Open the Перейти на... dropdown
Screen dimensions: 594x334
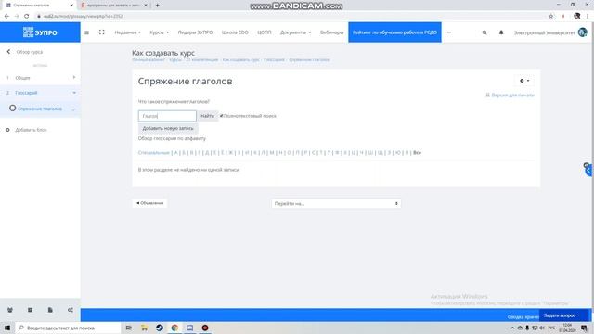pos(336,204)
